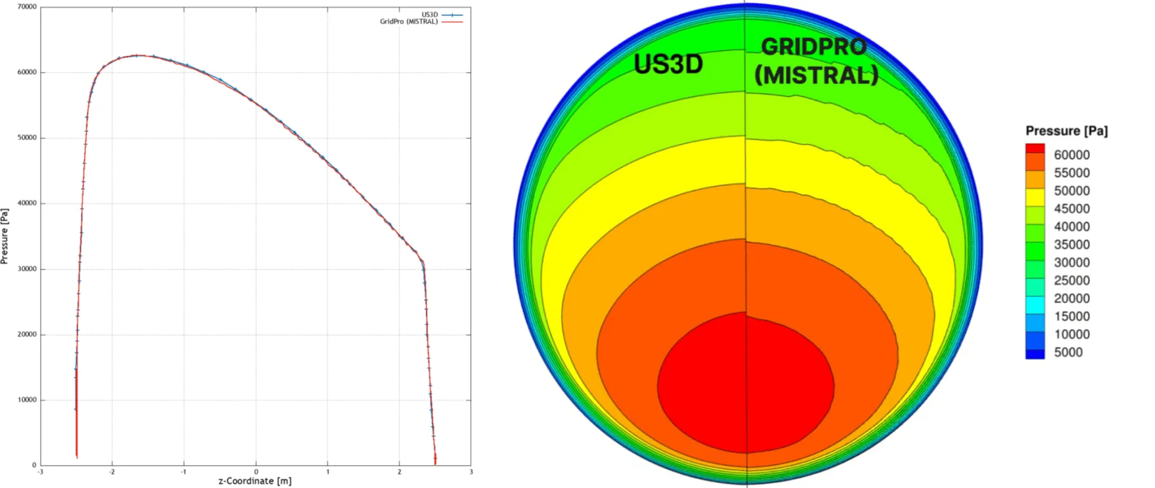
Task: Click the 20000 value in the colorbar legend
Action: [1072, 298]
